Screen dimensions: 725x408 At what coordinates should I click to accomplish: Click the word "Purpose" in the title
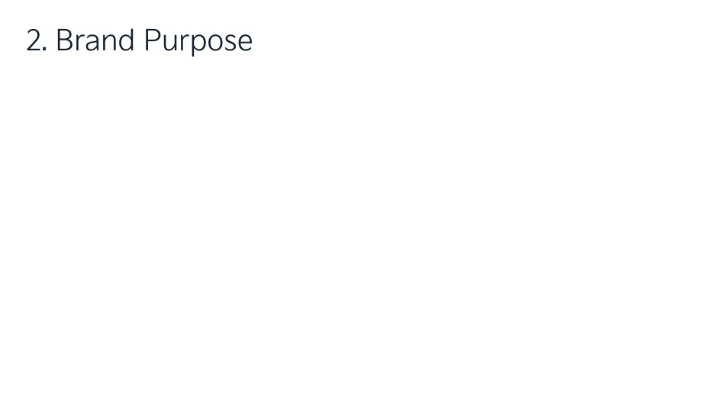click(x=198, y=42)
